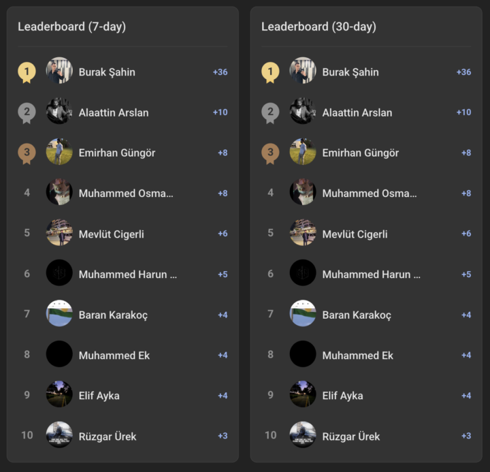
Task: Click Muhammed Ek name in 30-day leaderboard
Action: pyautogui.click(x=357, y=355)
